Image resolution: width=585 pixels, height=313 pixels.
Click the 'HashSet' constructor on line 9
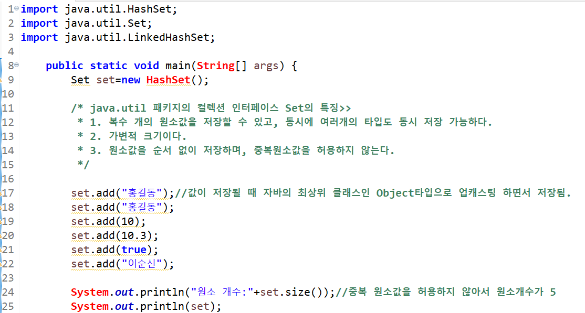coord(168,80)
